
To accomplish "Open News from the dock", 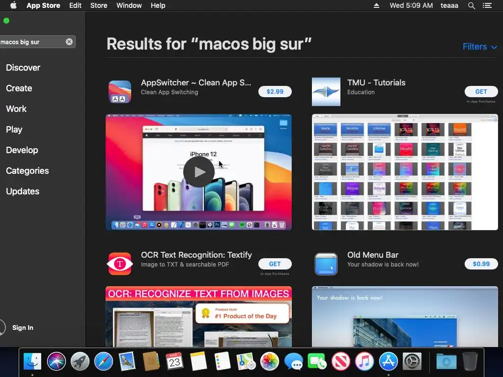I will 341,361.
